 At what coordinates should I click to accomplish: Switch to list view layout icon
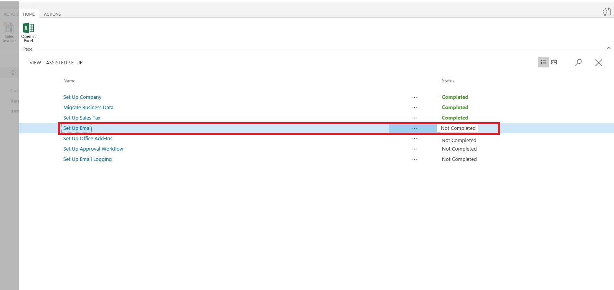543,62
